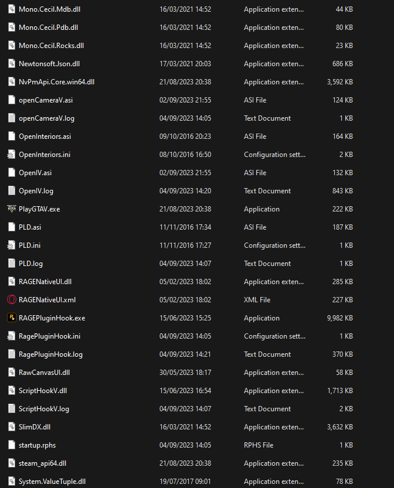Select the file name OpenIV.log

(x=36, y=191)
